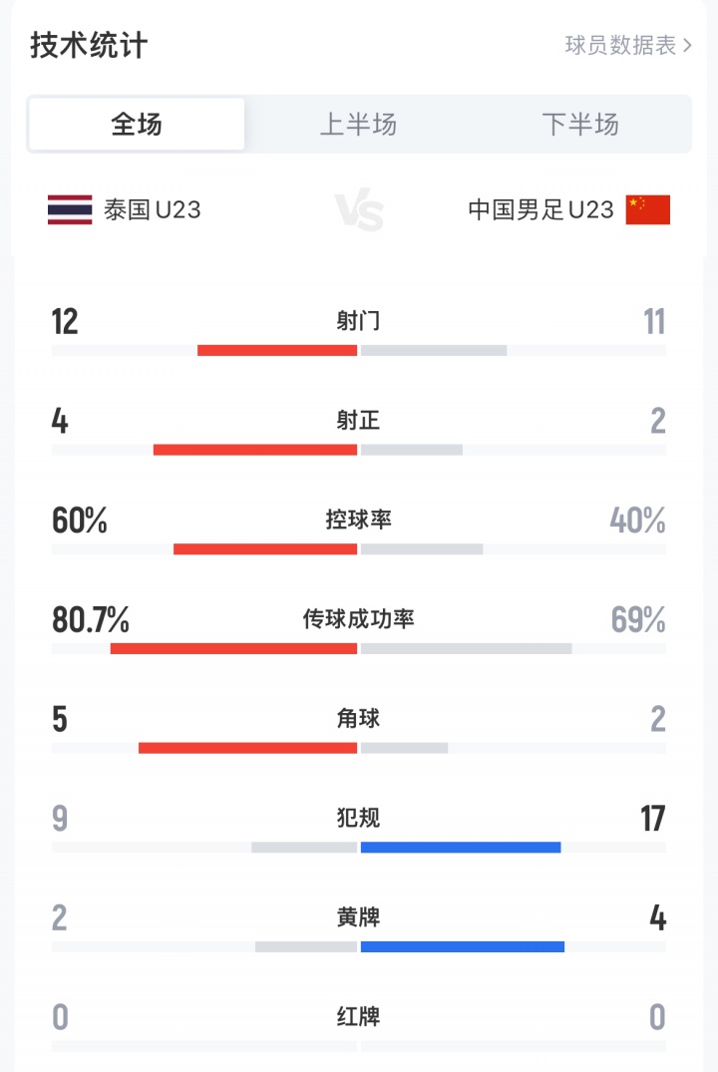Click the red 传球成功率 bar
The width and height of the screenshot is (718, 1072).
click(x=233, y=648)
